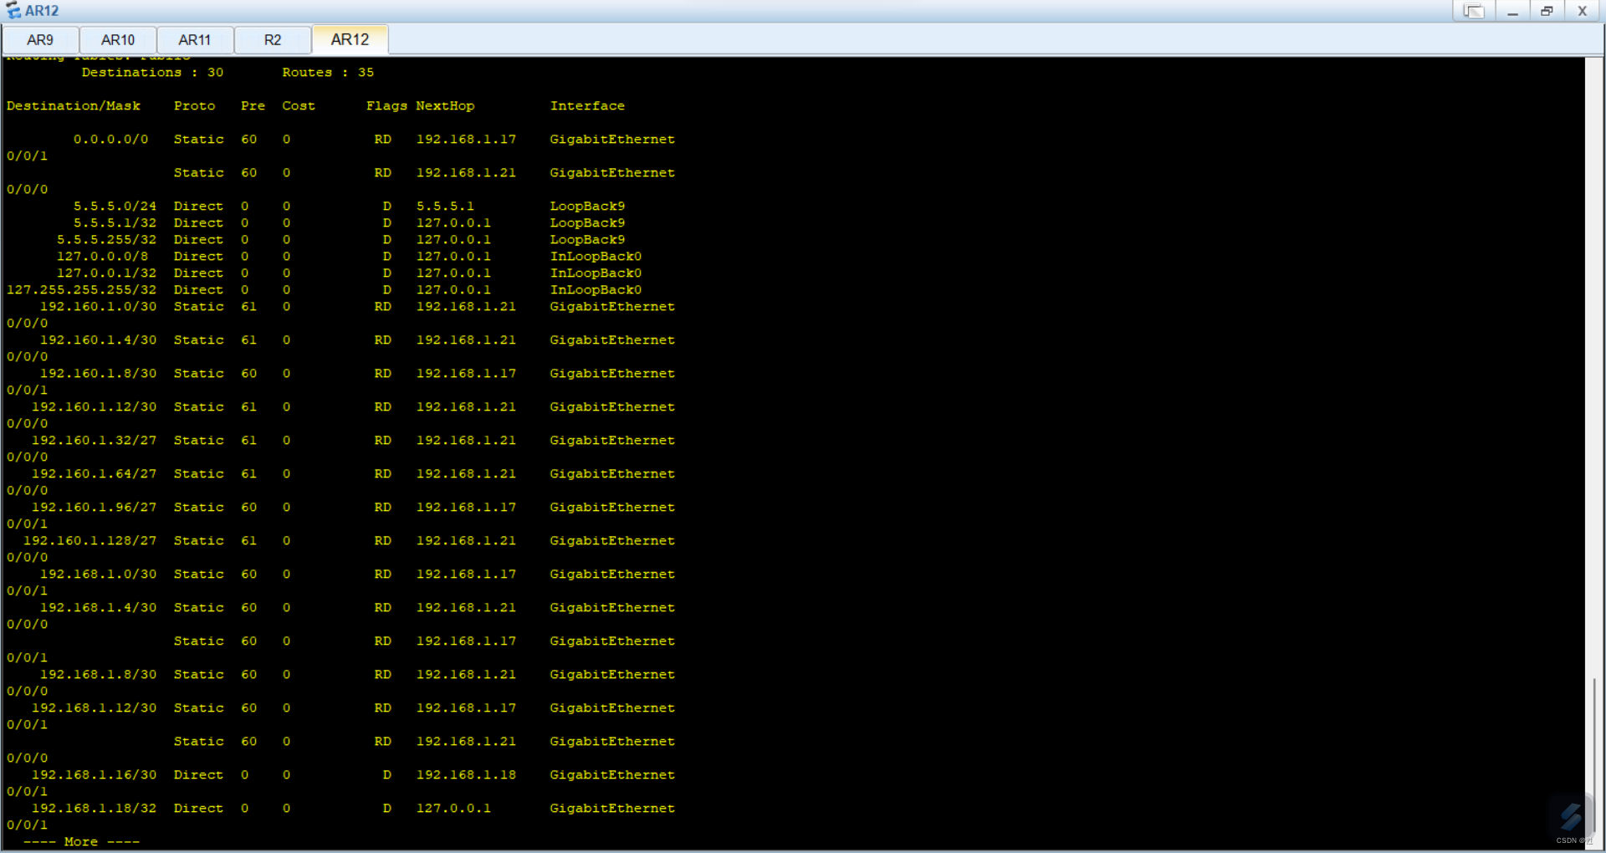Click destination 192.160.1.0/30
Image resolution: width=1606 pixels, height=853 pixels.
98,307
